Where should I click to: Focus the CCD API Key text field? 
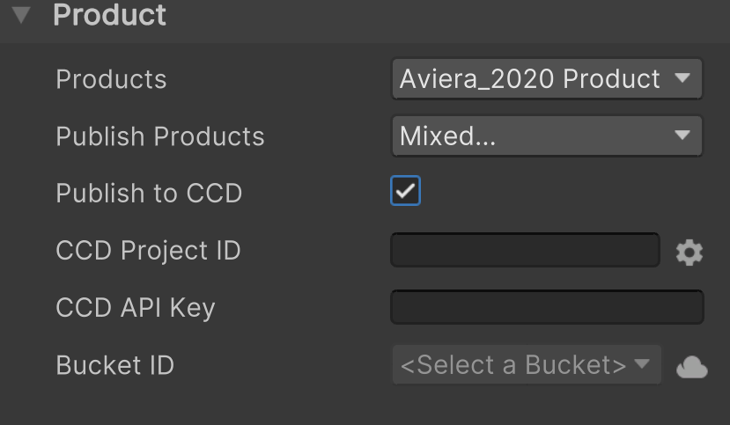547,308
